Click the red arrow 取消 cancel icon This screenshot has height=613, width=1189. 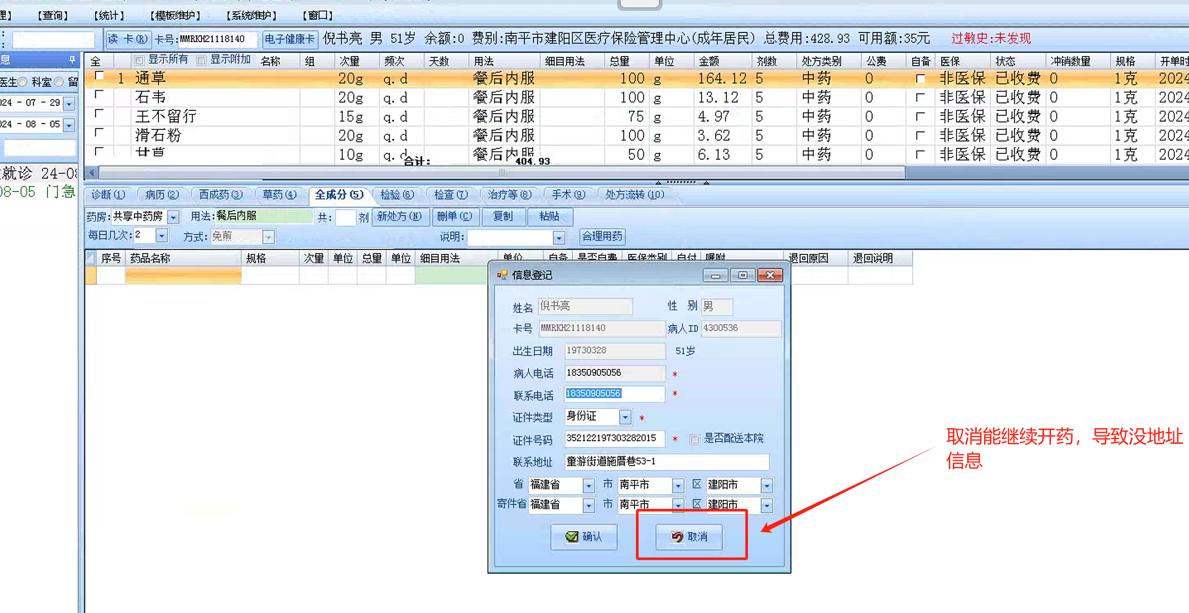click(677, 537)
